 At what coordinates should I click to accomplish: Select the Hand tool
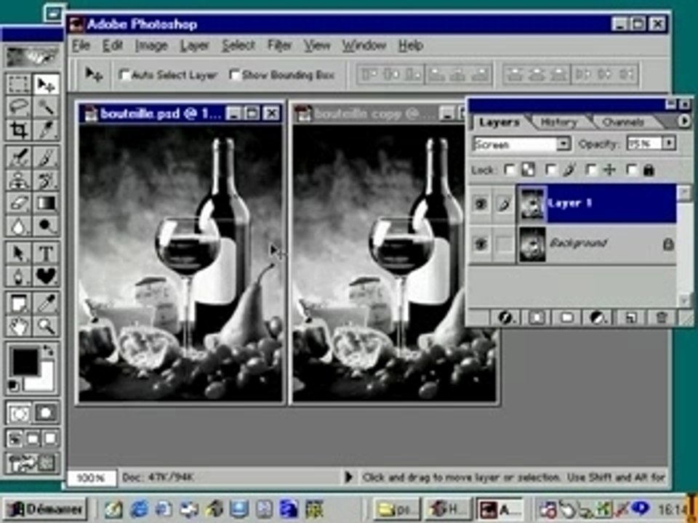[x=19, y=326]
